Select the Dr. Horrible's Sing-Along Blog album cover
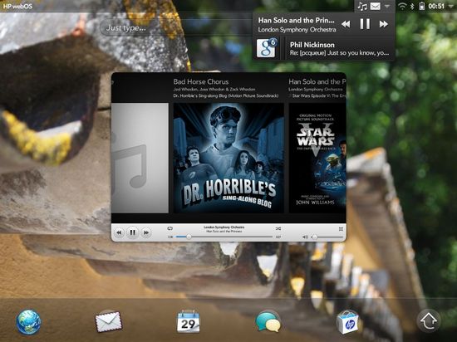Viewport: 457px width, 342px height. coord(228,158)
